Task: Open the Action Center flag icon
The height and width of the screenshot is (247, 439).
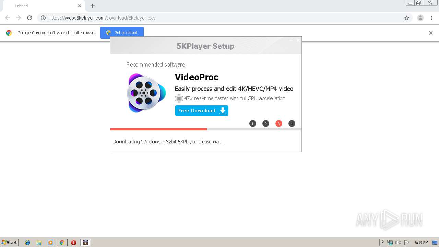Action: click(x=406, y=243)
